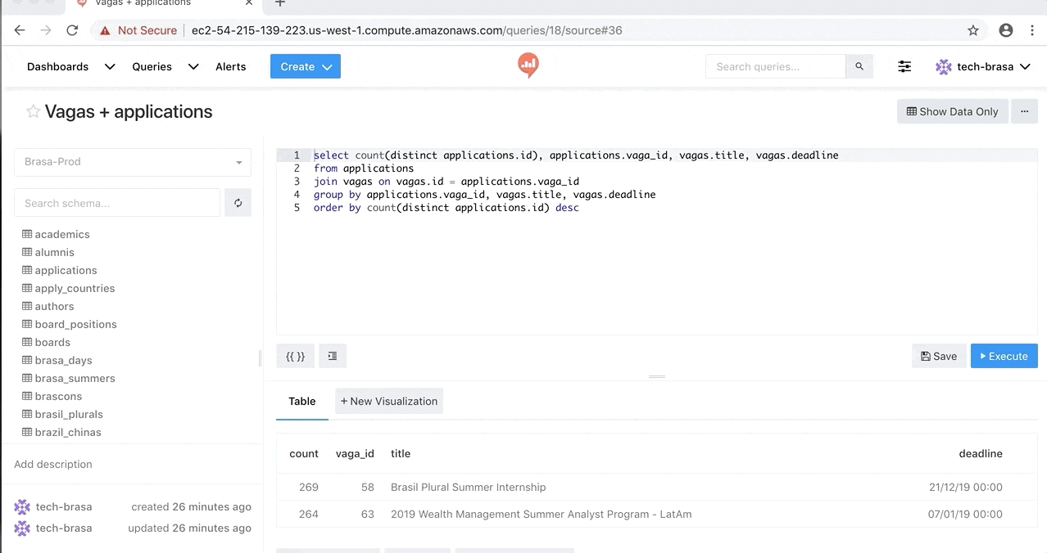Star the Vagas + applications query
The height and width of the screenshot is (553, 1047).
[x=33, y=112]
